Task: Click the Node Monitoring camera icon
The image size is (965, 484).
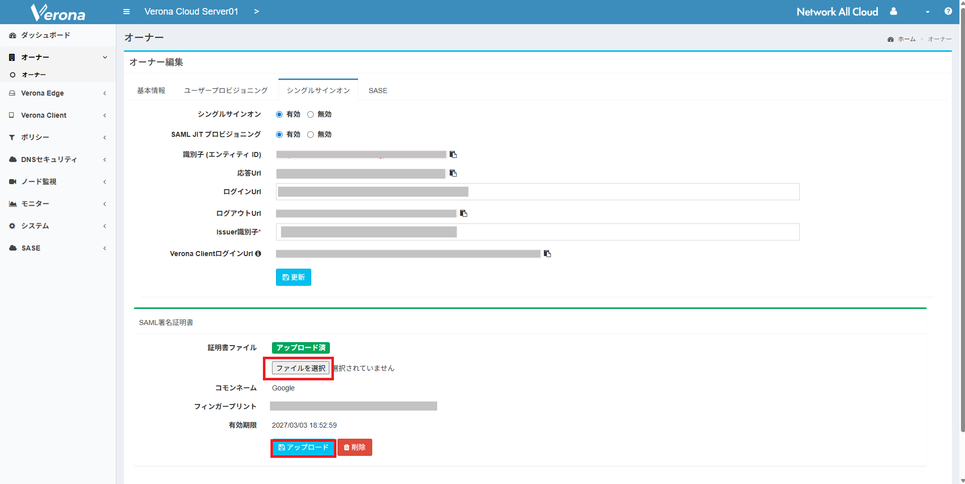Action: (13, 182)
